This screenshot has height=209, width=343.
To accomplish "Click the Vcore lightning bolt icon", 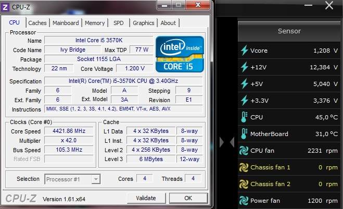I will click(245, 51).
